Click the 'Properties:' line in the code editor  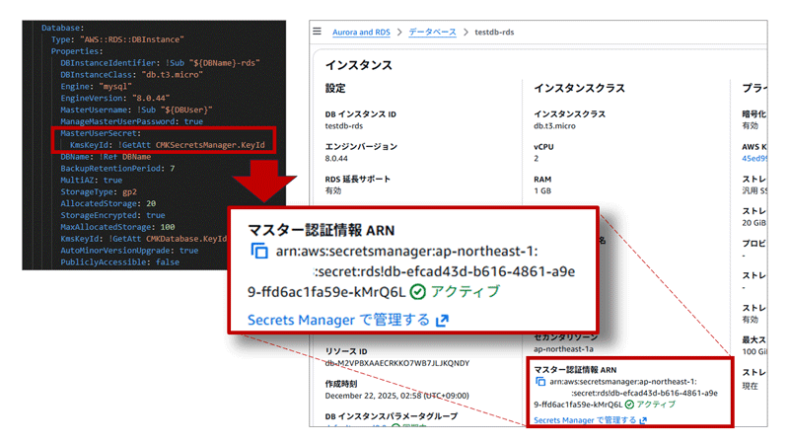(77, 51)
